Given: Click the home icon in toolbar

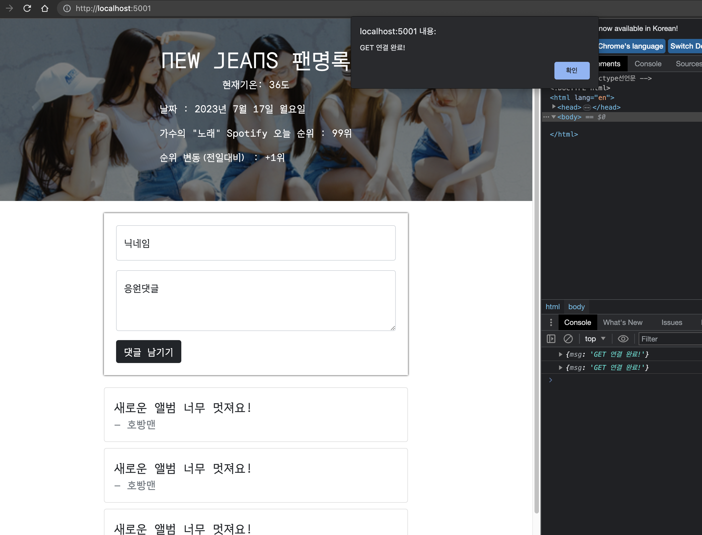Looking at the screenshot, I should pos(44,8).
